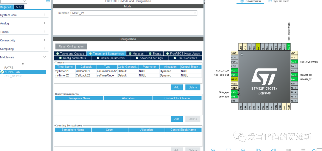
Task: Open the Mutexes tab
Action: point(136,54)
